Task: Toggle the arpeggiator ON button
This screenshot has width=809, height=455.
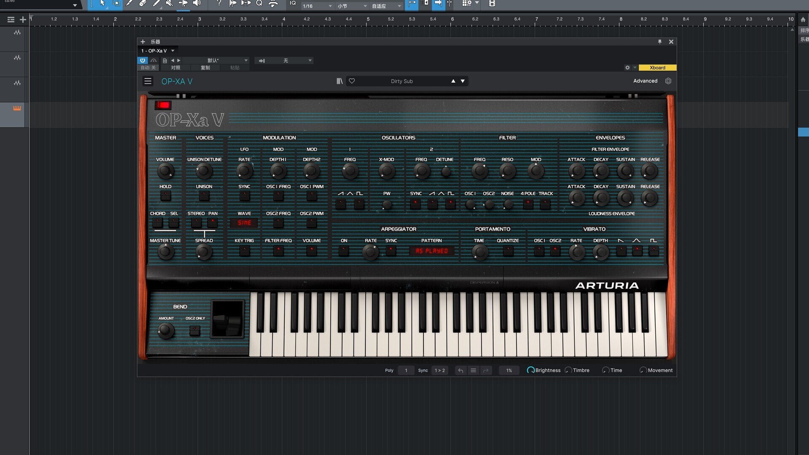Action: [344, 251]
